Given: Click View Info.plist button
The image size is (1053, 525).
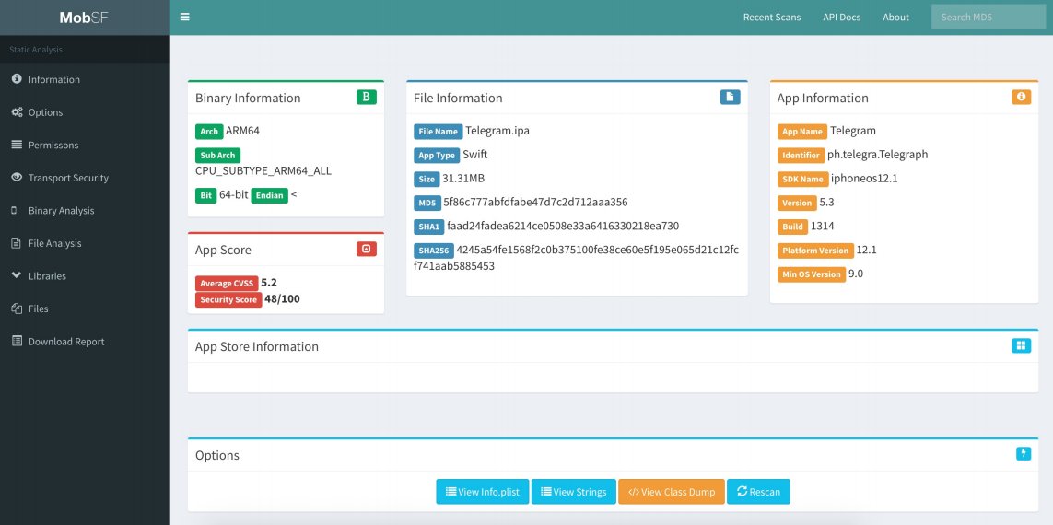Looking at the screenshot, I should coord(482,492).
